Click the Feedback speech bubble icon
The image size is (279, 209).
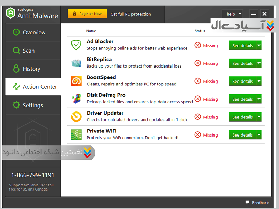pos(247,202)
